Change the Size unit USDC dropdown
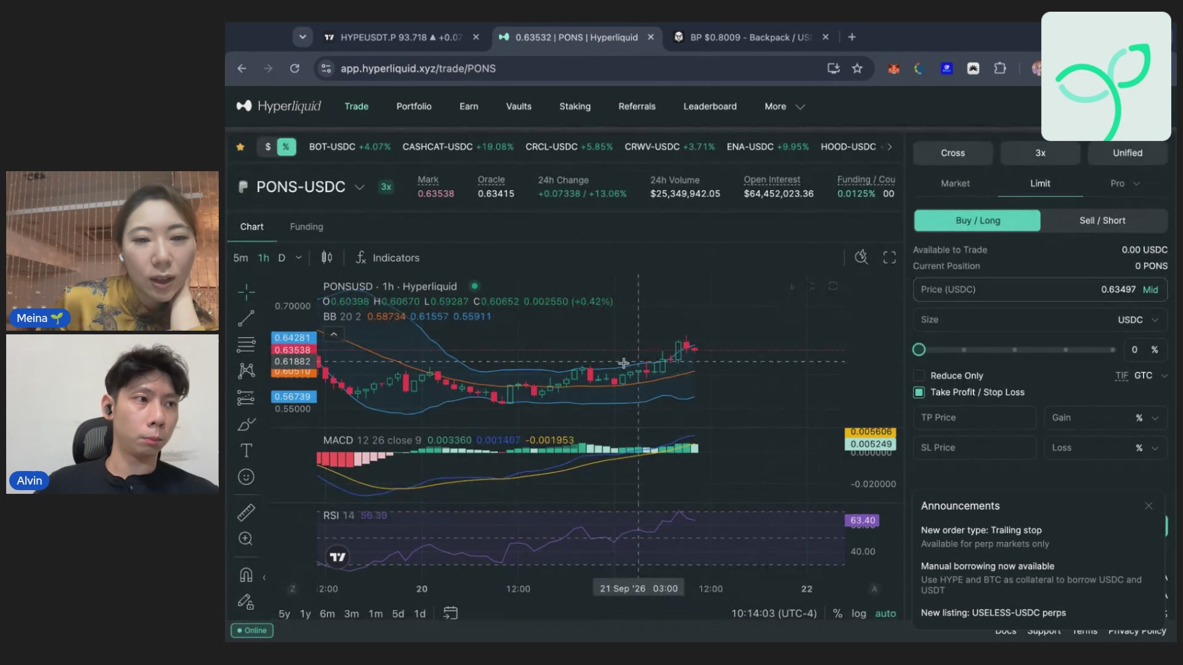 click(1138, 320)
